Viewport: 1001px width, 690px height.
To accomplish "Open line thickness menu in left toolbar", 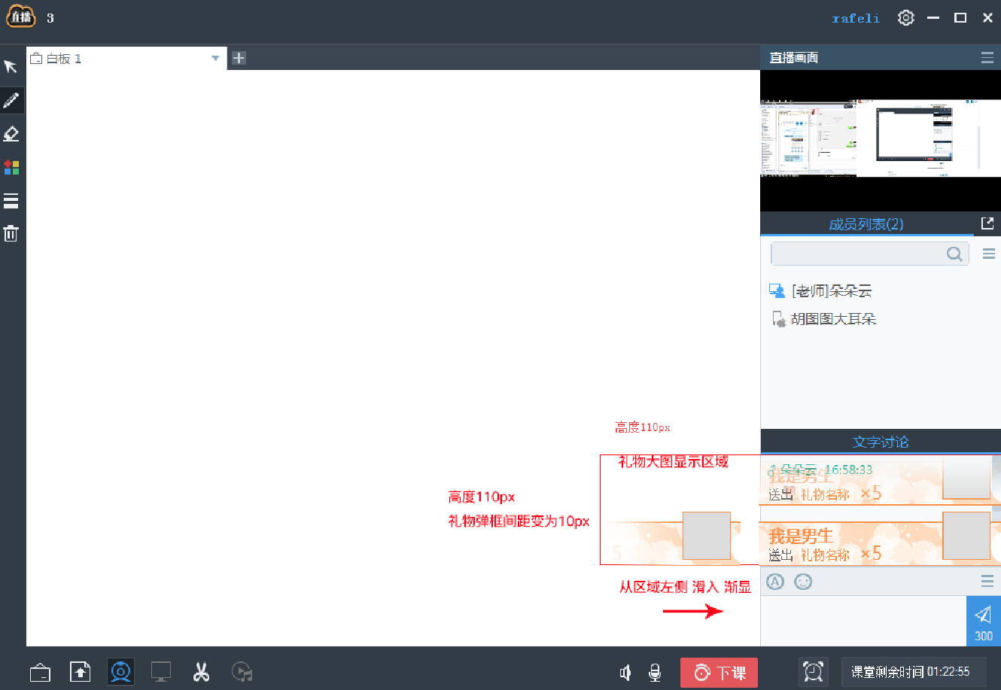I will [x=11, y=201].
